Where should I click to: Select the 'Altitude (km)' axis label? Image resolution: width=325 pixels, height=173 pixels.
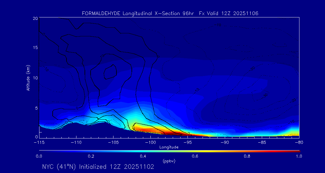click(28, 78)
